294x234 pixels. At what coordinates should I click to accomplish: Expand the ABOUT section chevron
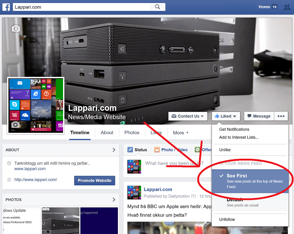[x=114, y=150]
